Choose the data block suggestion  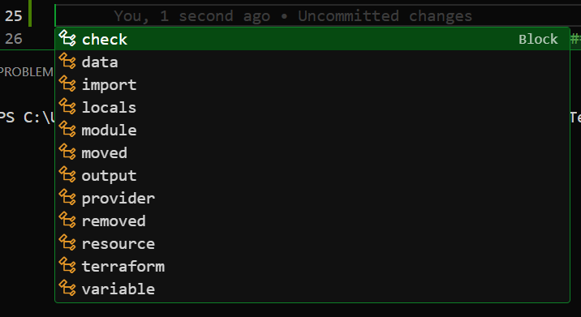coord(312,62)
